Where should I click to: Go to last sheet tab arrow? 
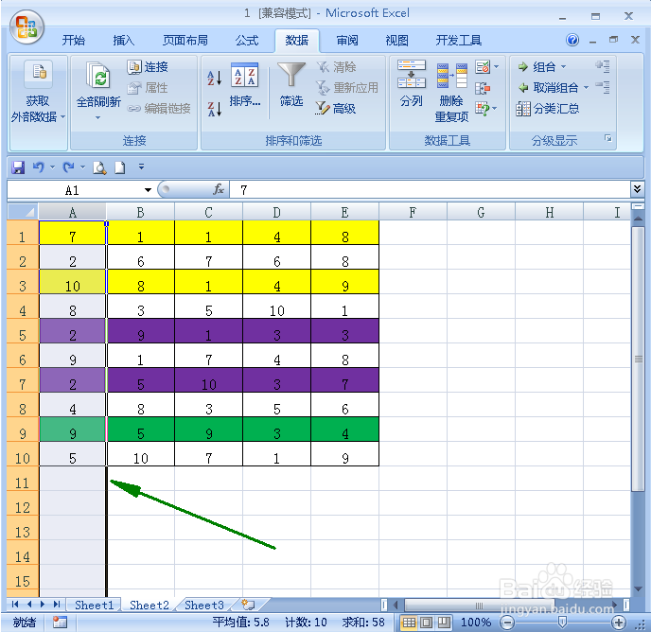(x=57, y=605)
